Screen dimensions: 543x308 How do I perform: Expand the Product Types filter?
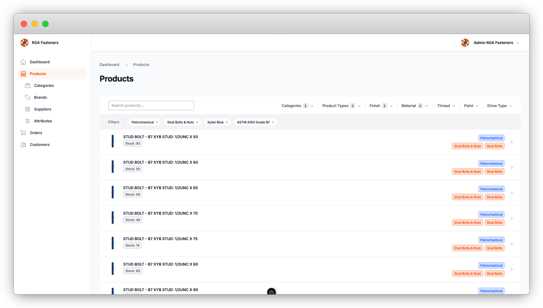pos(341,105)
